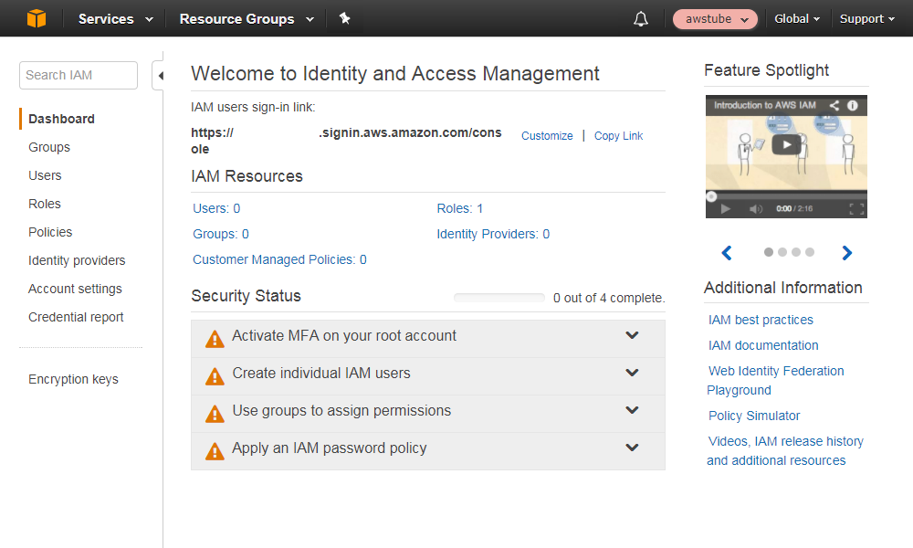The width and height of the screenshot is (913, 548).
Task: Collapse the left navigation pane arrow
Action: click(x=160, y=76)
